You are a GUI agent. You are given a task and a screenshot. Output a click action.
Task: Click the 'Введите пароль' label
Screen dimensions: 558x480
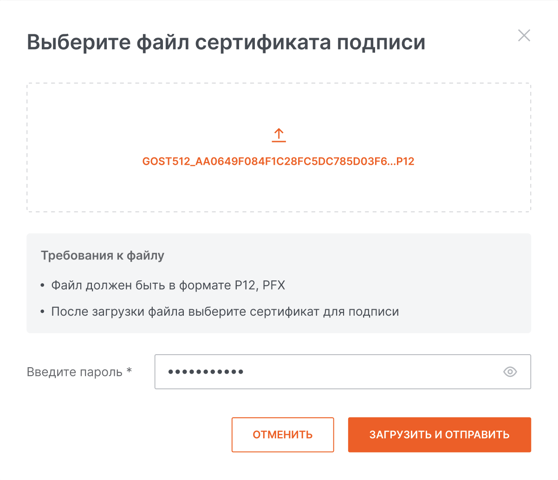[x=75, y=372]
